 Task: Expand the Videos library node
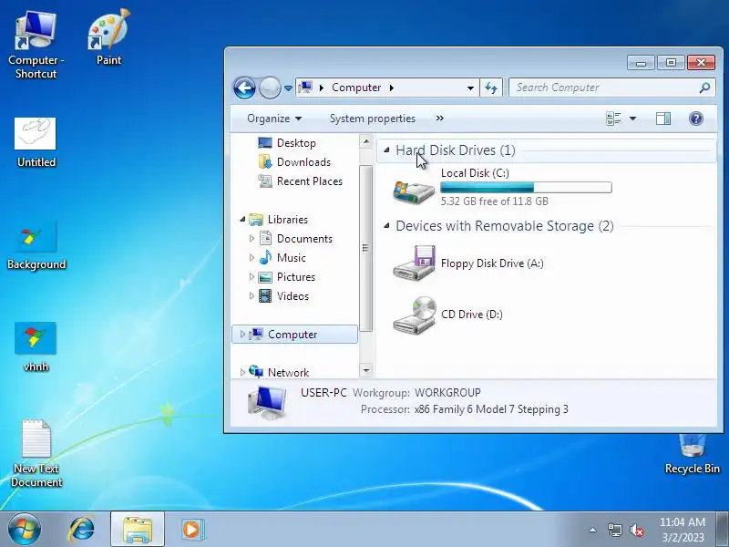[x=252, y=295]
